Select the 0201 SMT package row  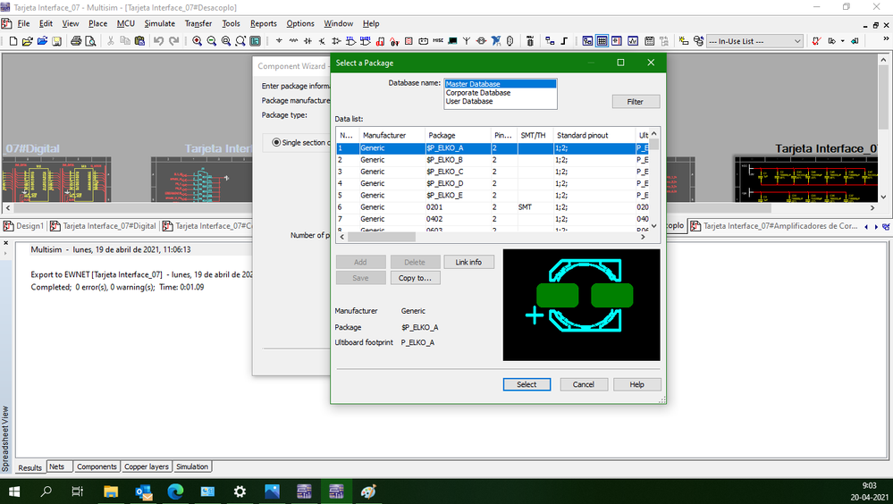pos(493,207)
